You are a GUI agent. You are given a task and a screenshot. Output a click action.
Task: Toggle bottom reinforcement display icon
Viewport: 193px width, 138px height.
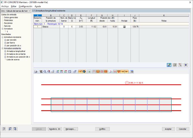pos(98,71)
